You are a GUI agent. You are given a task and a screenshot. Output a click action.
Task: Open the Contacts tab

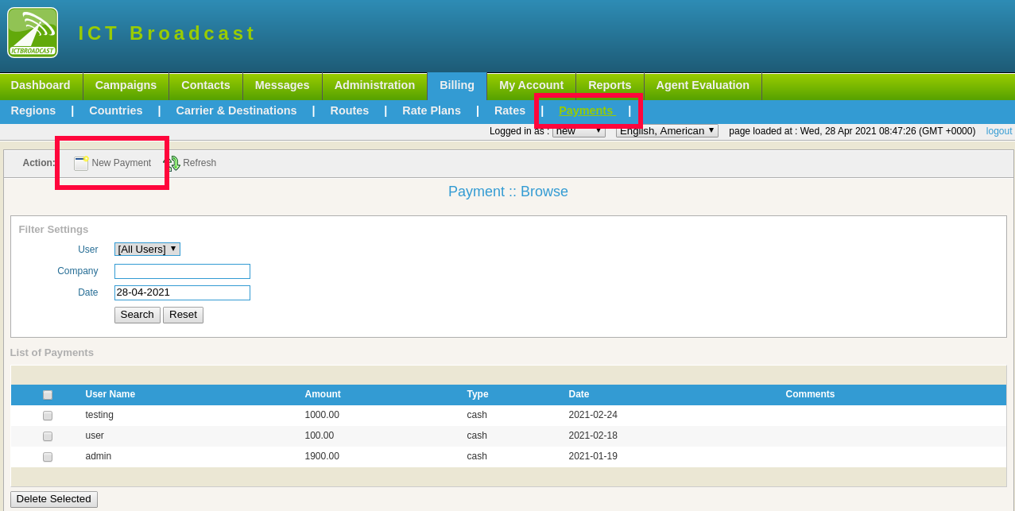pos(206,85)
